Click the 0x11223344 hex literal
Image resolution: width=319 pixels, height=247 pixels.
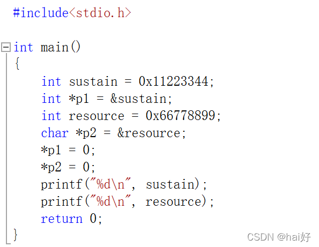point(173,81)
